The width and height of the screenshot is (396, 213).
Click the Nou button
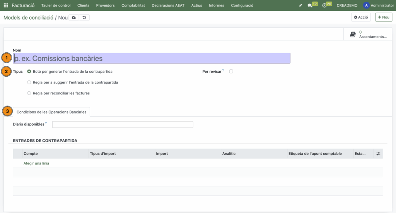point(384,17)
